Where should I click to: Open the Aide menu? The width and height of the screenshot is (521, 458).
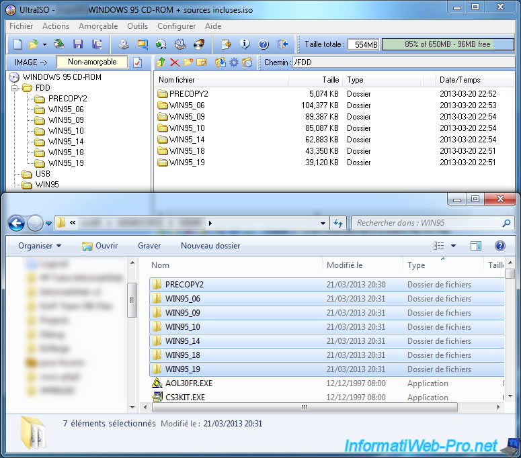tap(213, 26)
